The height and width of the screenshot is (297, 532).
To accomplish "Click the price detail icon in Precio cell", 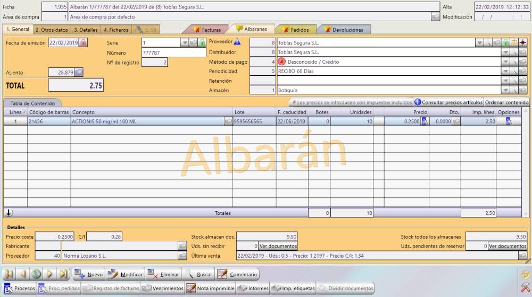I will click(x=425, y=121).
